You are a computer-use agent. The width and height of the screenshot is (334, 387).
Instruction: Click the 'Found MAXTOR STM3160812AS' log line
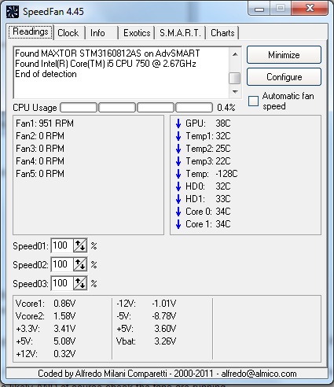(108, 53)
